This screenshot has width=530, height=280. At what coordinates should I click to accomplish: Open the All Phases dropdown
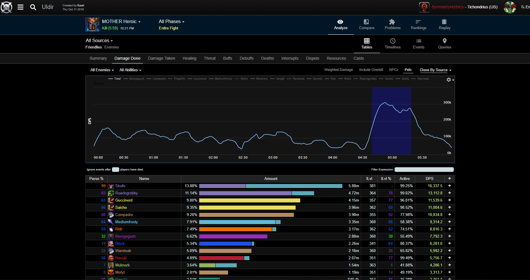(171, 22)
